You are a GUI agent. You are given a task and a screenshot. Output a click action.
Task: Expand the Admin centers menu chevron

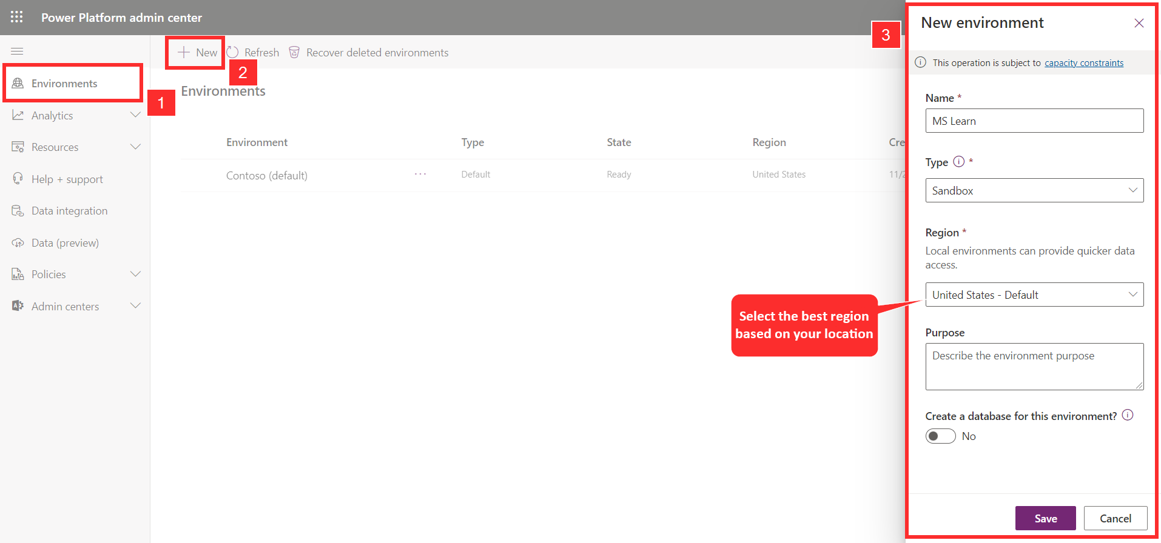pos(135,306)
